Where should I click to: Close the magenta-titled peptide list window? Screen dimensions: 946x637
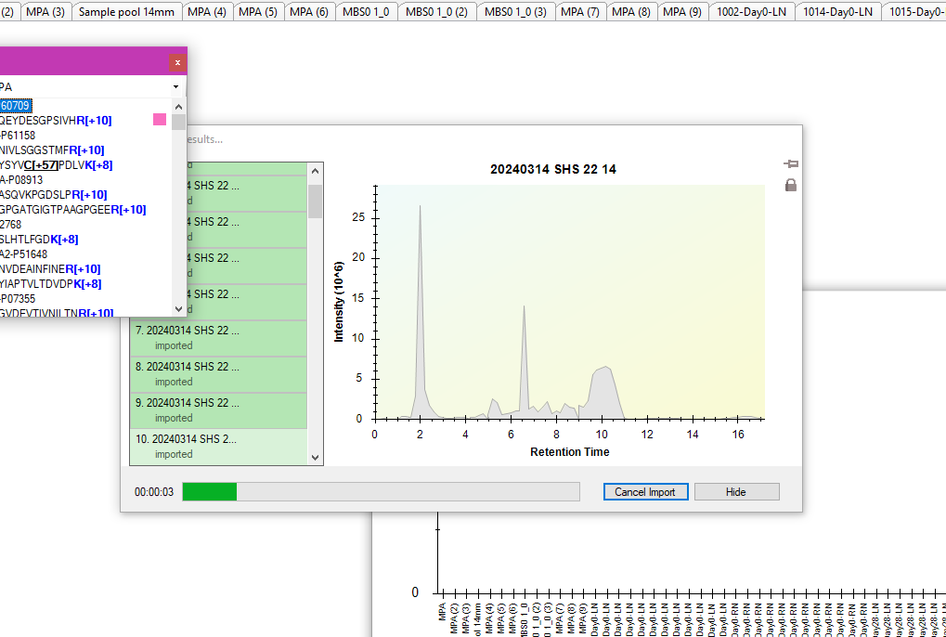[177, 62]
